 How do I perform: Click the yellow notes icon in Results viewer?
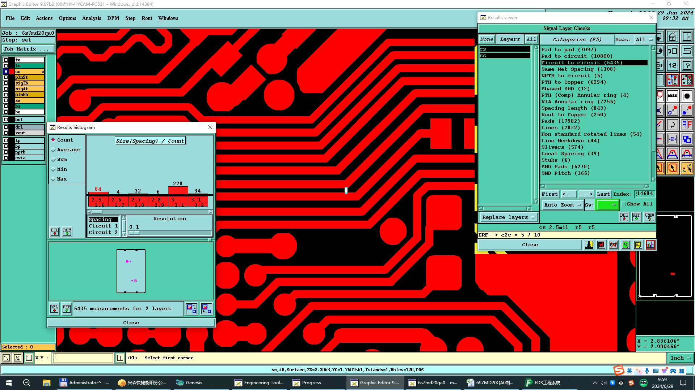click(638, 245)
